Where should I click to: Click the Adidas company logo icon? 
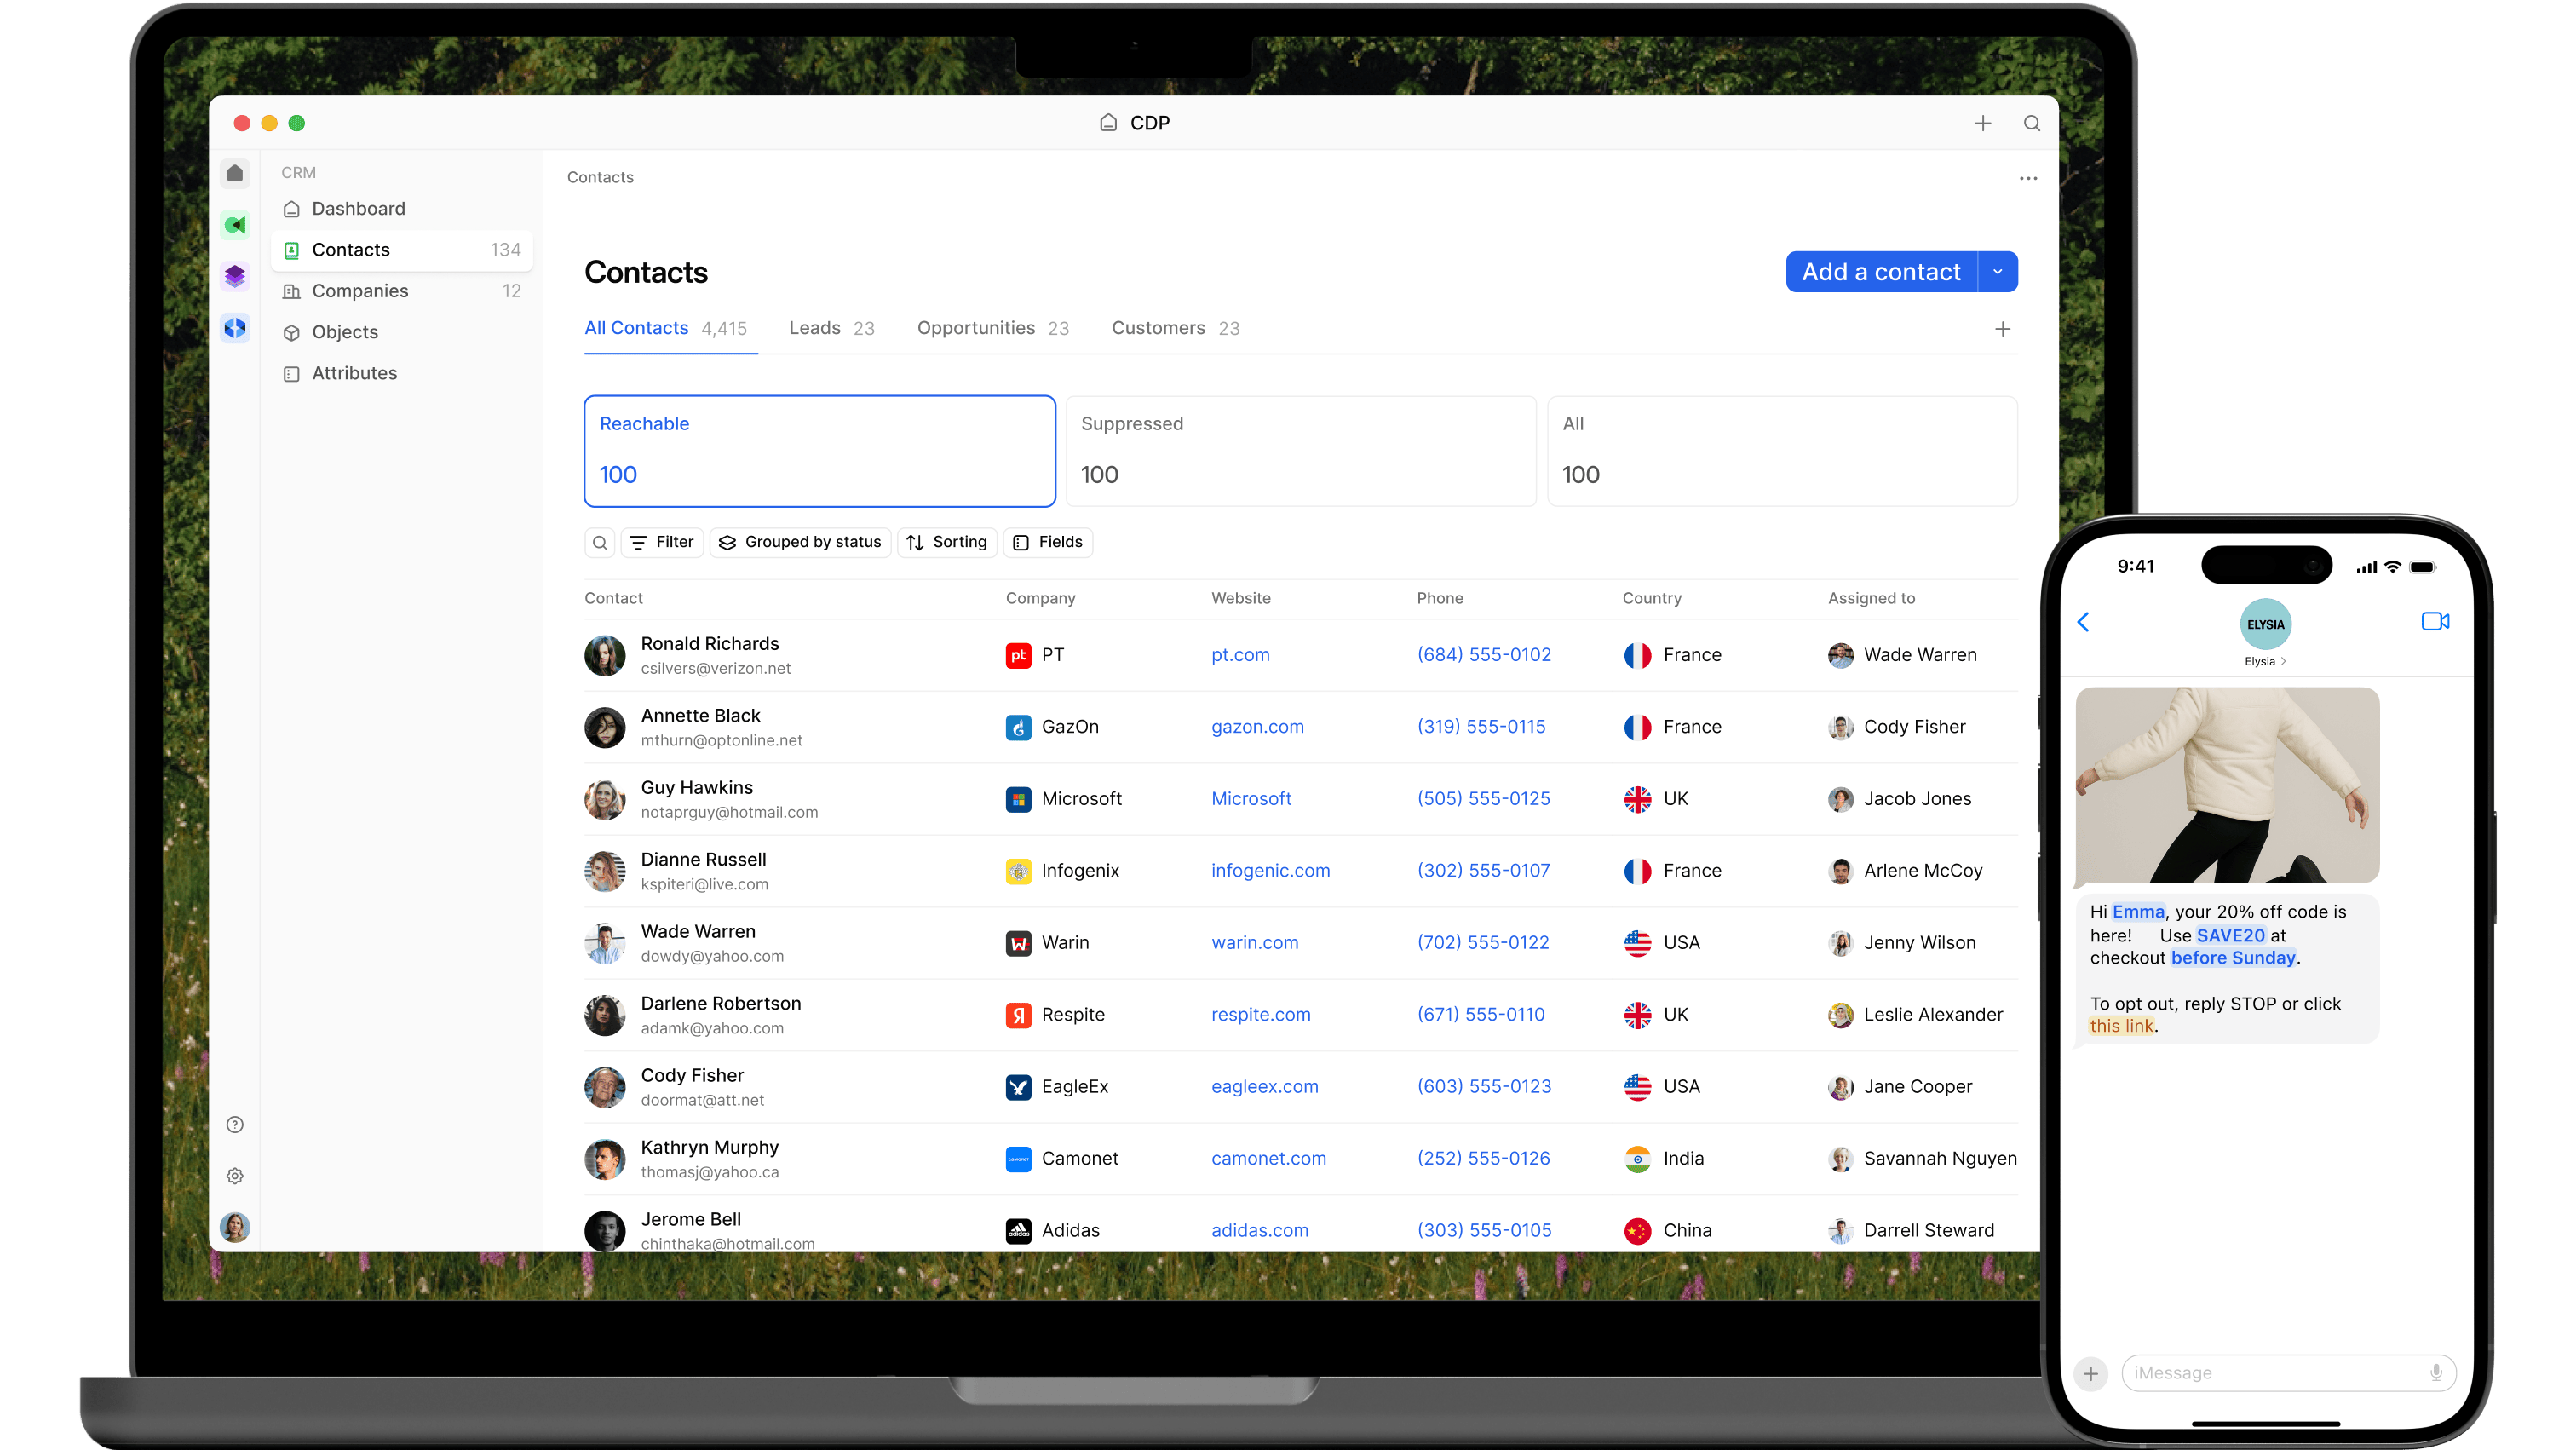1018,1231
